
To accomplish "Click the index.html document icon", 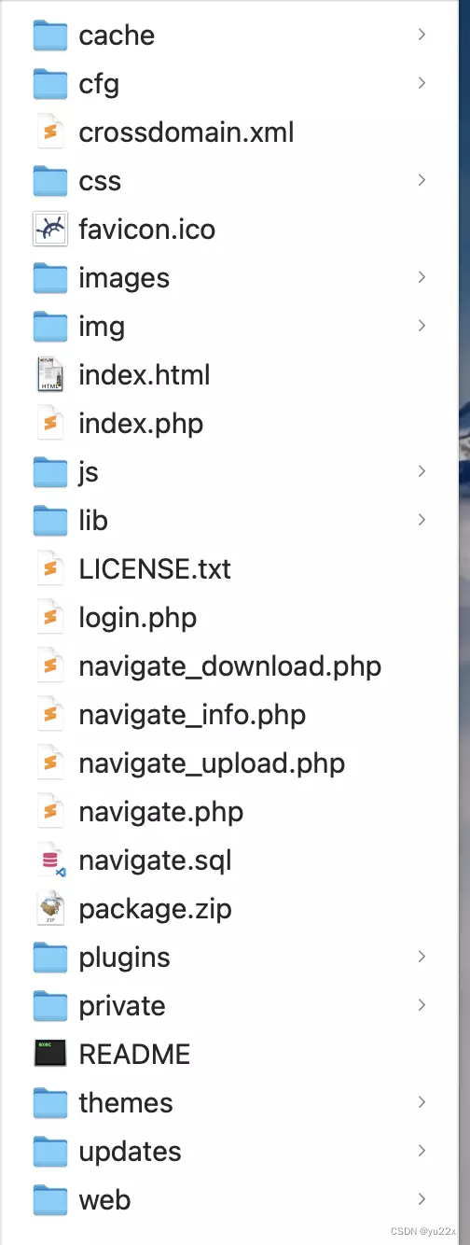I will pyautogui.click(x=50, y=375).
